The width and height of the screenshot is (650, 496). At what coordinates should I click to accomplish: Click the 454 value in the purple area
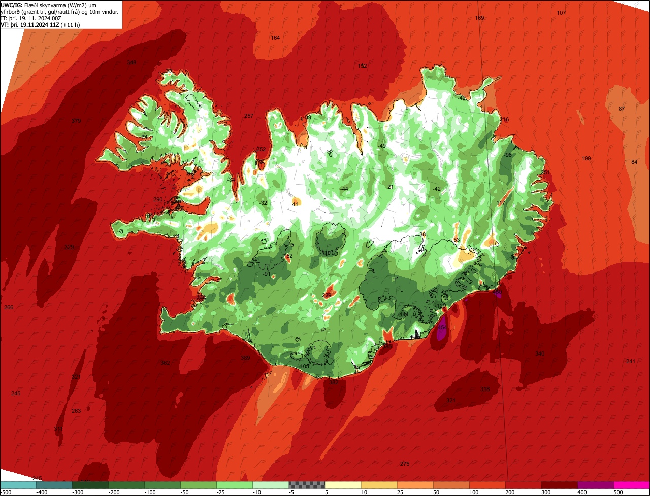click(x=442, y=328)
